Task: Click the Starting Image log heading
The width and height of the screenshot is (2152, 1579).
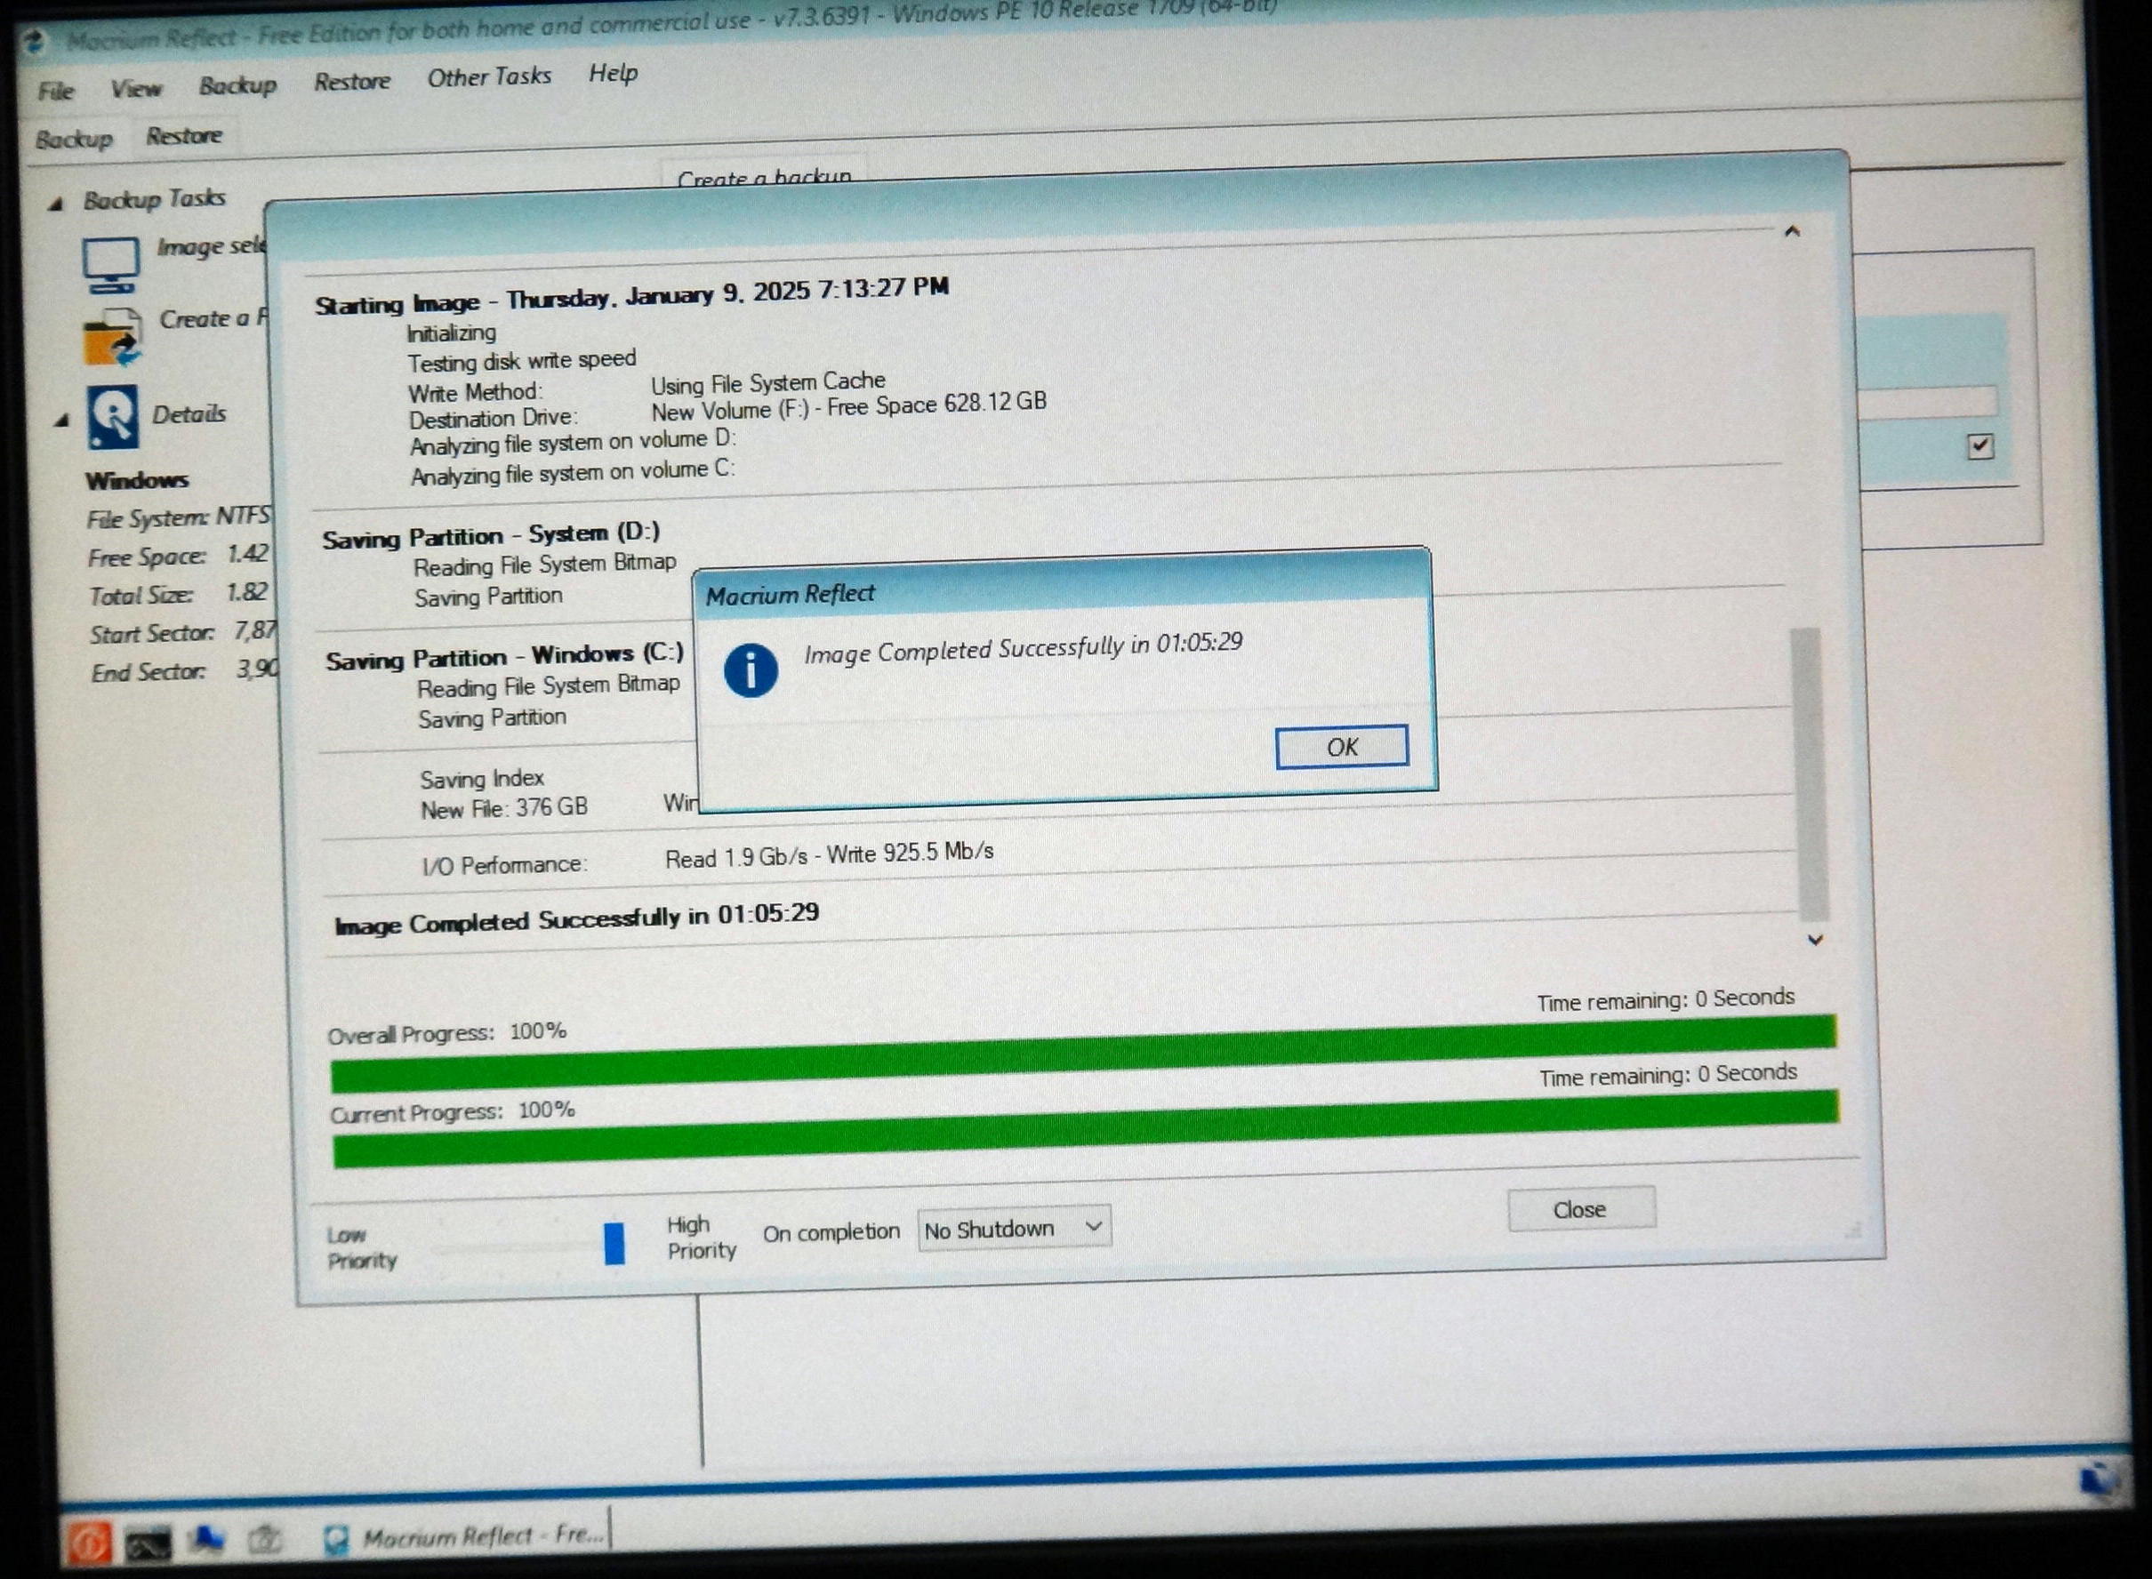Action: (632, 295)
